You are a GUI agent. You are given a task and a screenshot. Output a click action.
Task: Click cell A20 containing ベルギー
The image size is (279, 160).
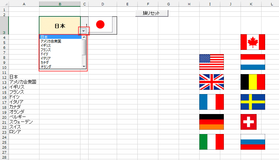point(24,117)
